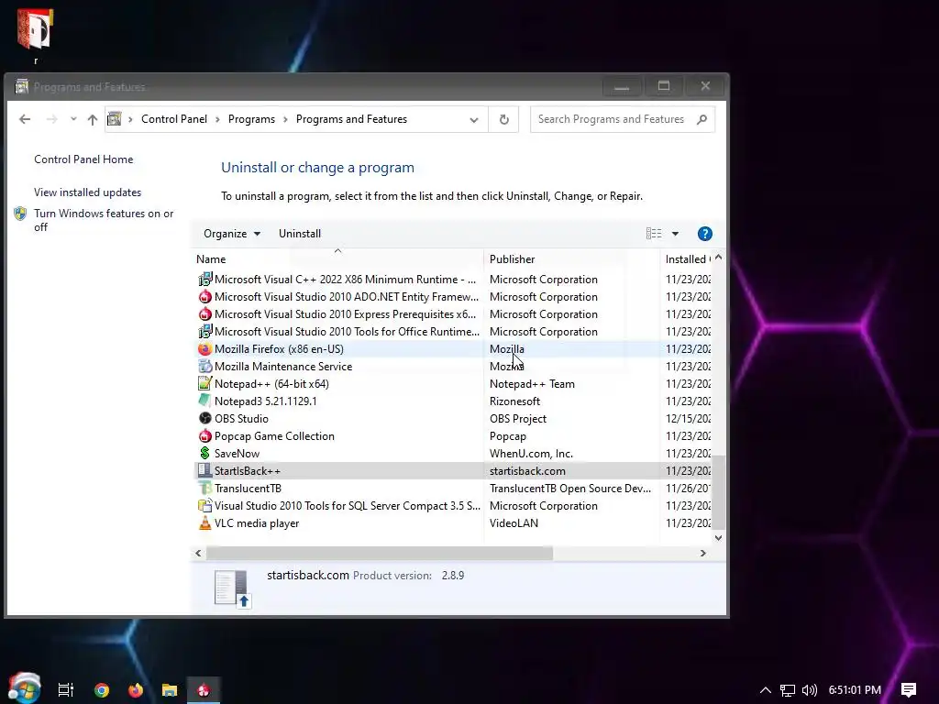
Task: Open View installed updates link
Action: [x=87, y=192]
